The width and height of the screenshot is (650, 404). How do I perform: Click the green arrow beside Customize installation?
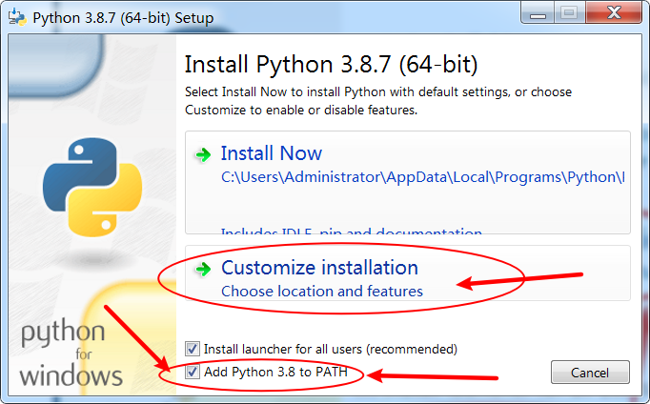203,270
